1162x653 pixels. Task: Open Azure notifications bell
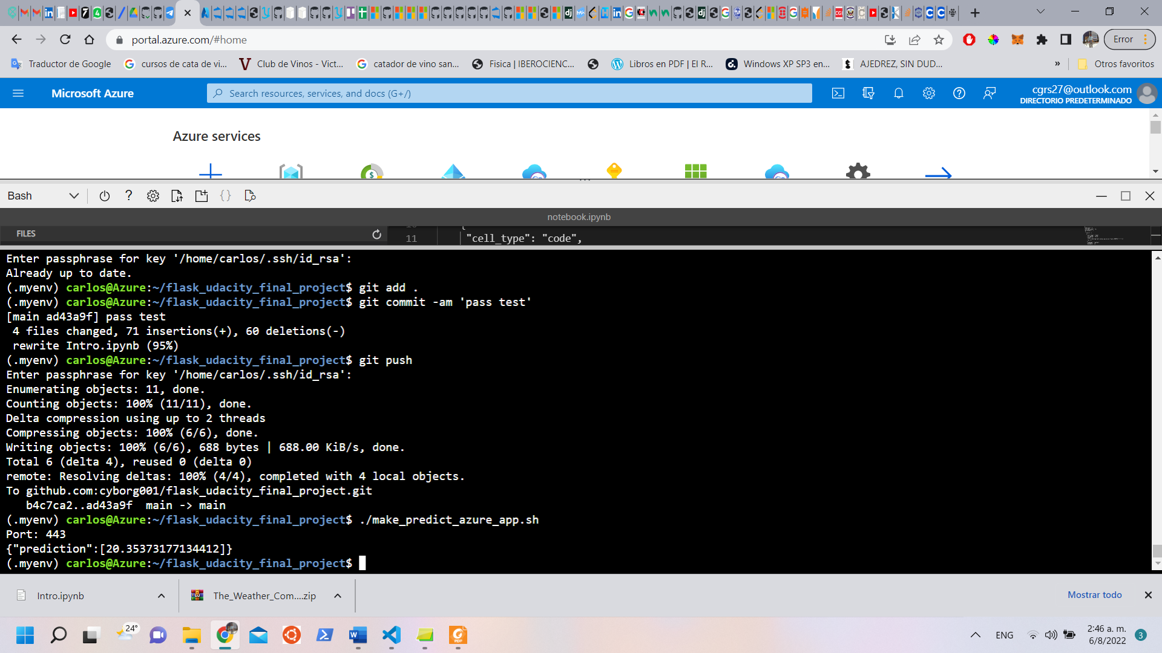pos(898,93)
